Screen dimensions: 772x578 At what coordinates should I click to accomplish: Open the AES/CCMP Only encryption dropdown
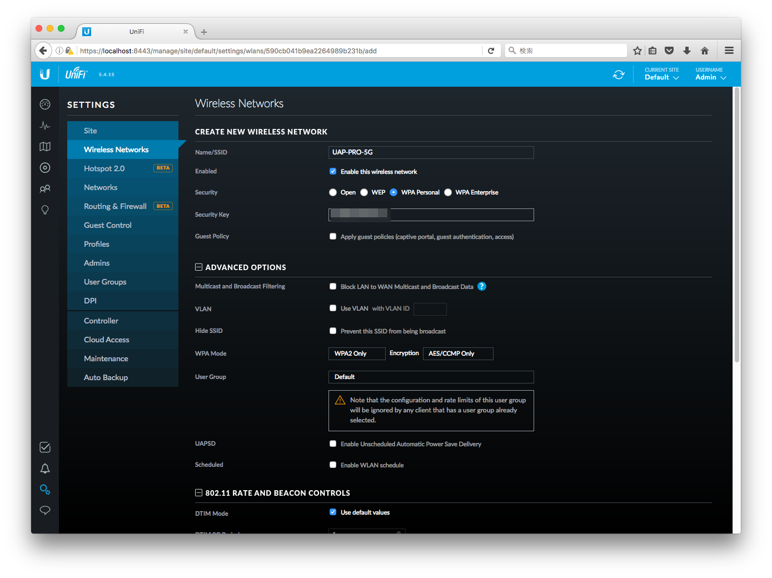pos(458,353)
